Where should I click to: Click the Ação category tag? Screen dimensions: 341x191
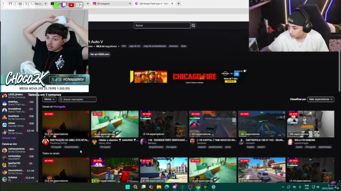point(184,46)
